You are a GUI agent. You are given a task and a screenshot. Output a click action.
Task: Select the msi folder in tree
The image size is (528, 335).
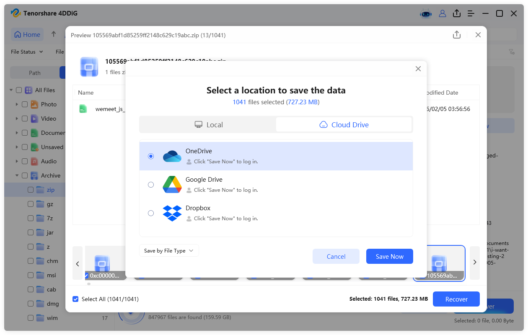[51, 275]
